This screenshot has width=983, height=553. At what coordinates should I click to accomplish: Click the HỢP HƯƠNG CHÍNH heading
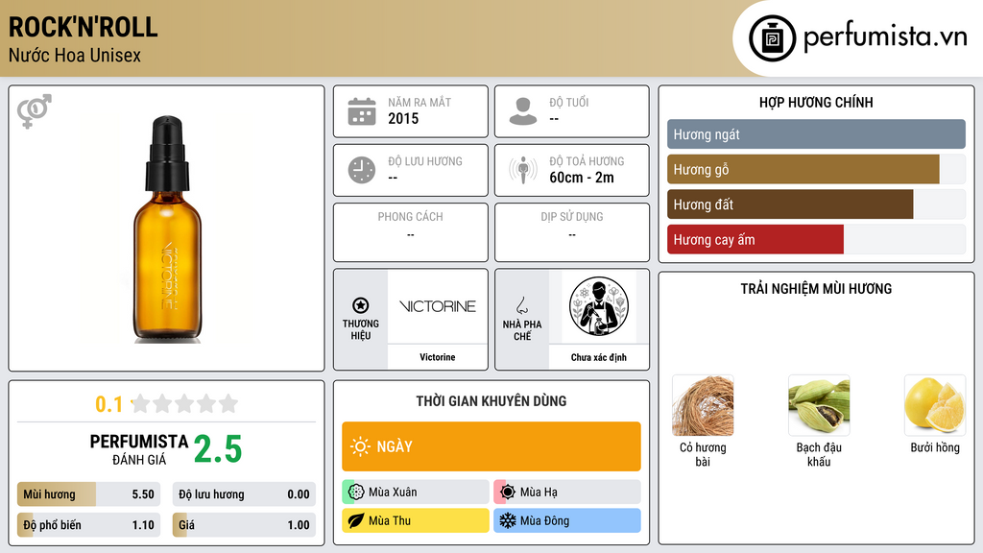click(x=816, y=102)
